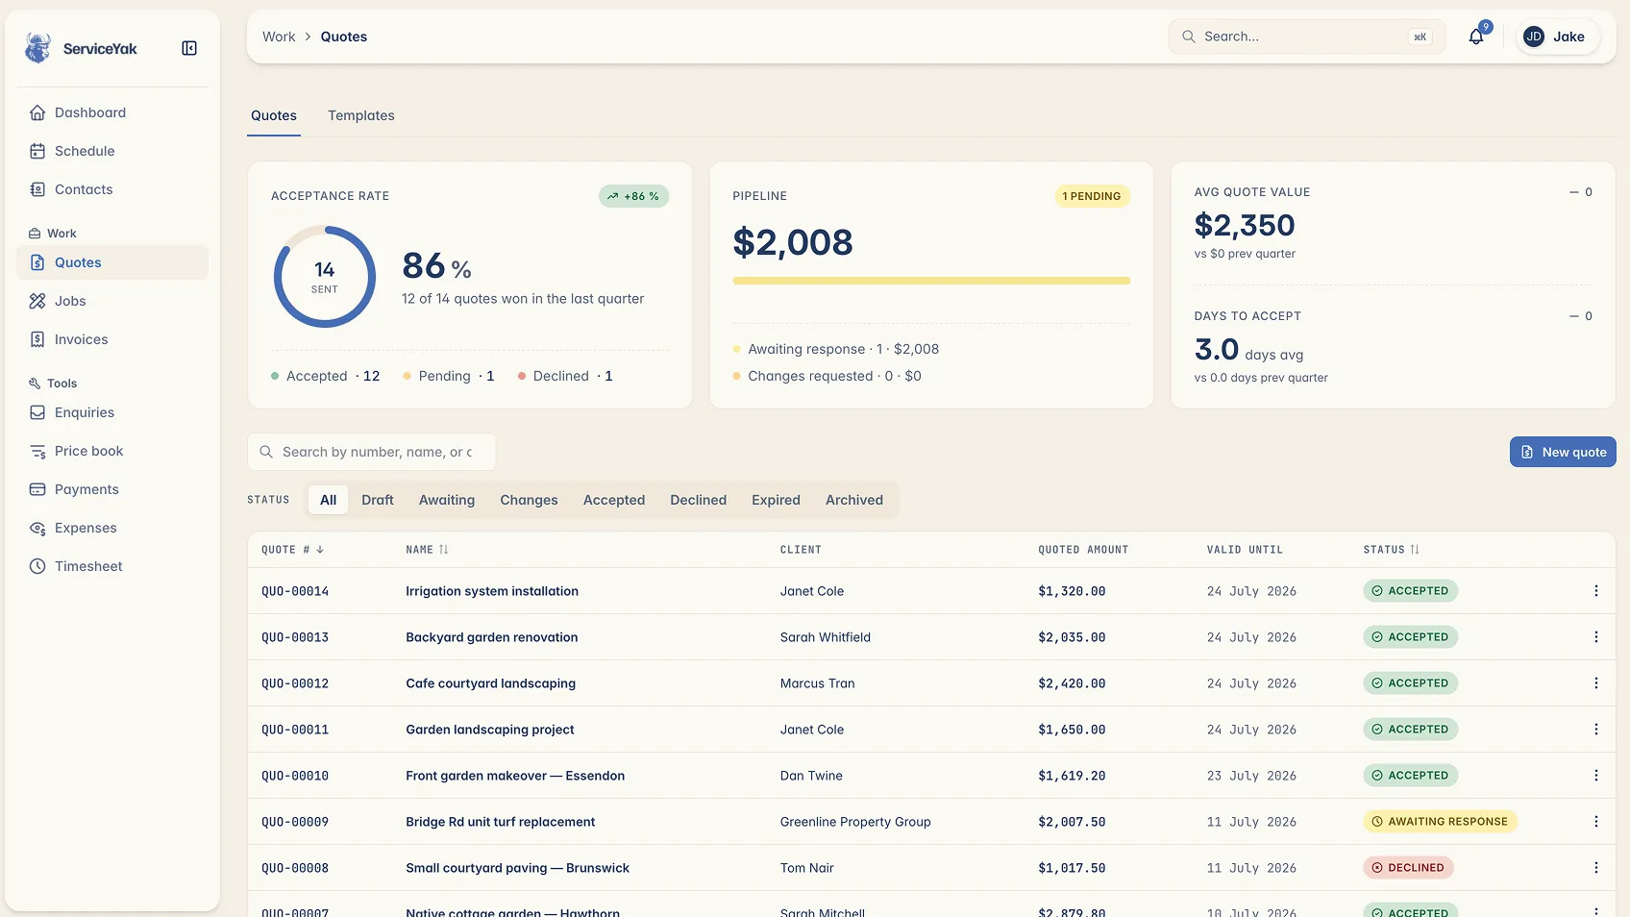Open Invoices from sidebar
1630x917 pixels.
click(112, 339)
